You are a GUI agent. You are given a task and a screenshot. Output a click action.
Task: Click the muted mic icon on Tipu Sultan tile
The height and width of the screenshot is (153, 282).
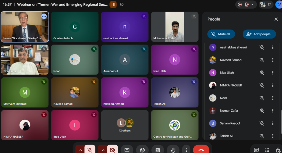[x=44, y=49]
